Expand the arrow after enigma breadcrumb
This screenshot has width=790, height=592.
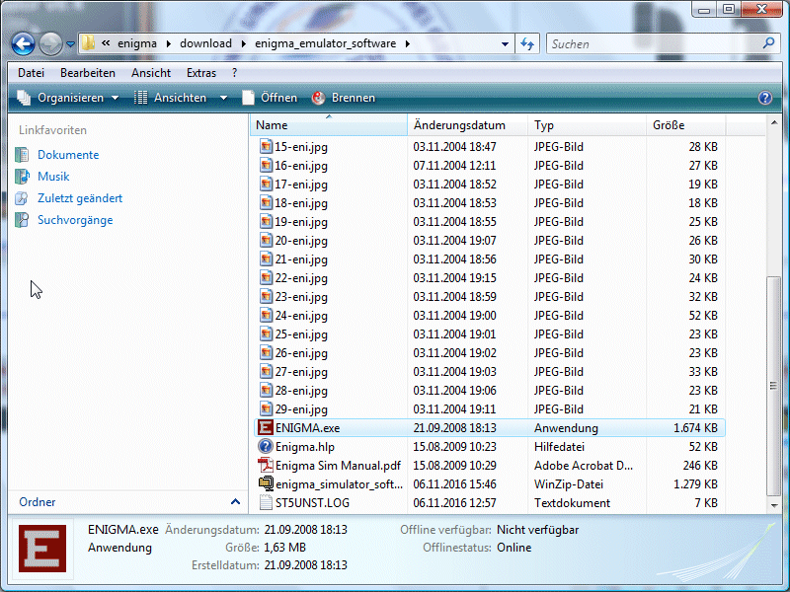(168, 43)
